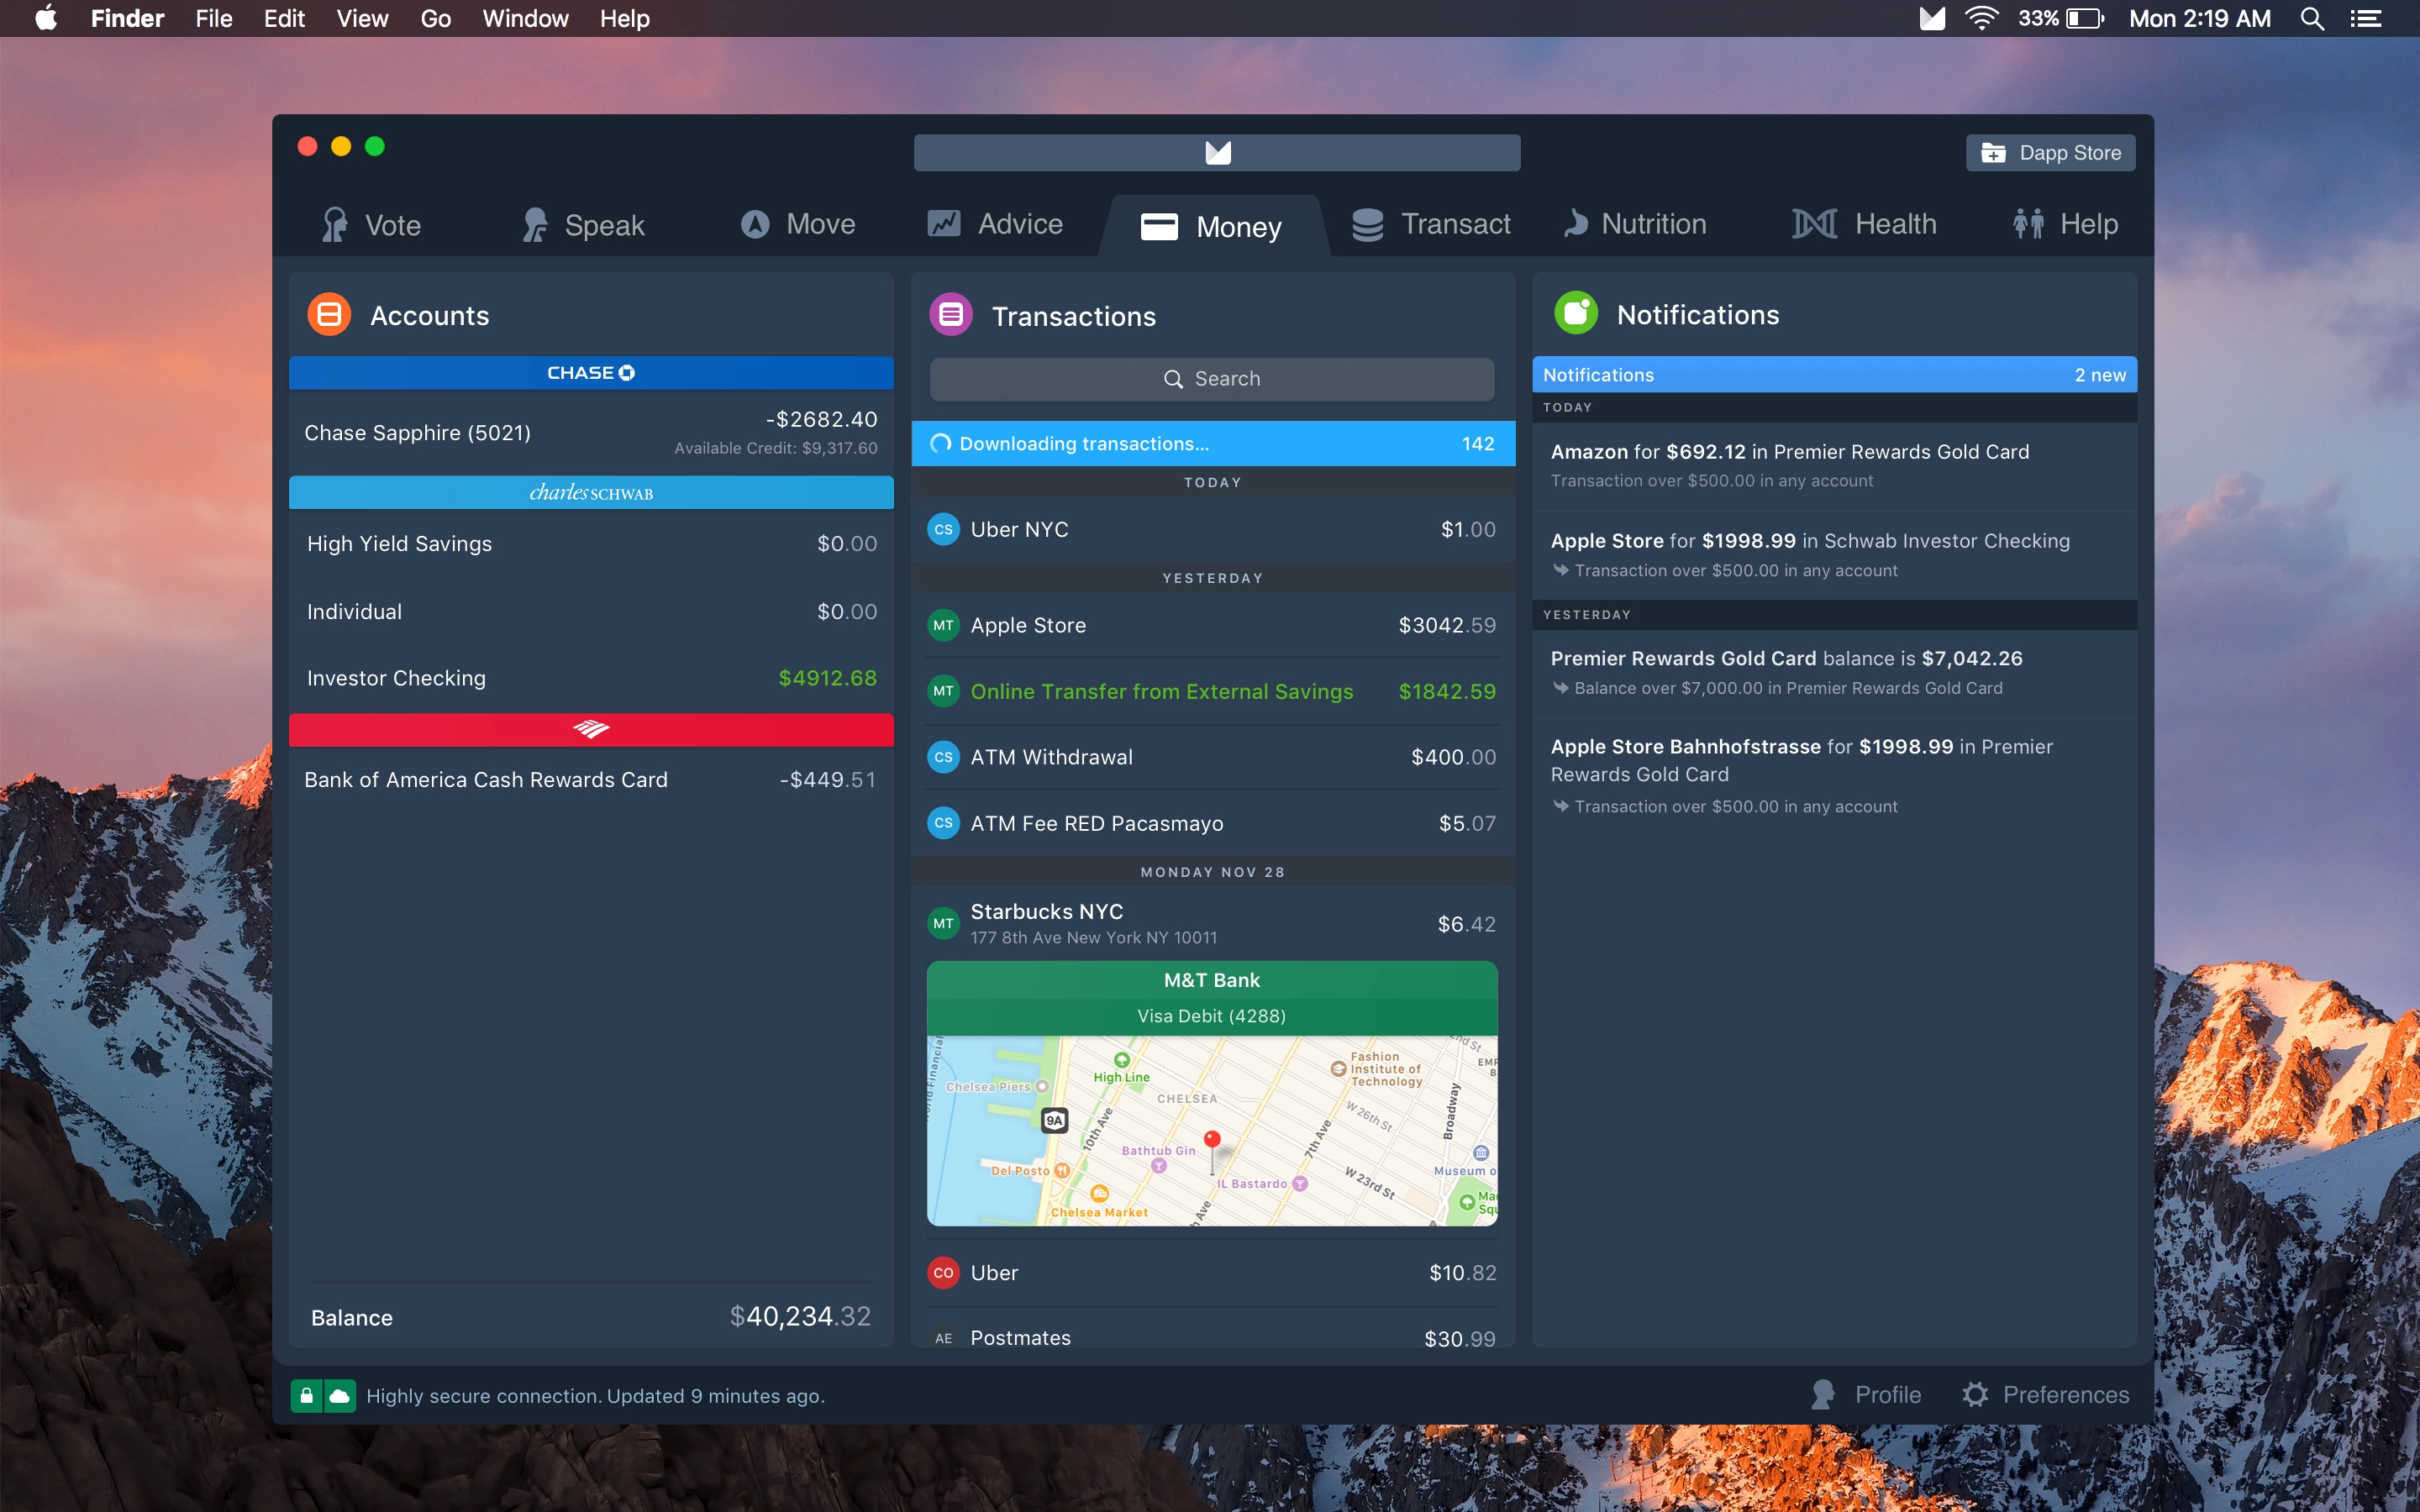Open Profile in the footer
This screenshot has width=2420, height=1512.
1866,1395
